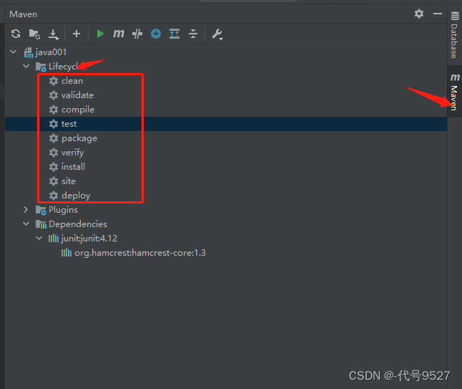
Task: Show dependencies diagram icon
Action: click(175, 34)
